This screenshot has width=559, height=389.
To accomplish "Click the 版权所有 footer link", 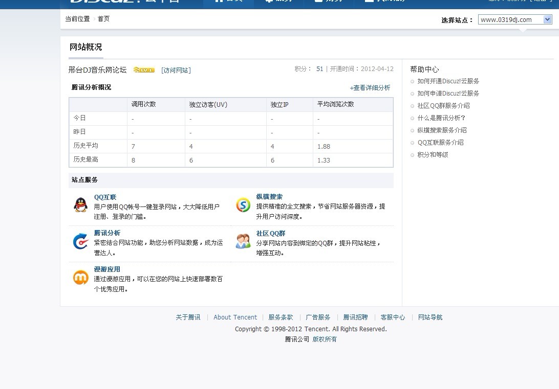I will (325, 339).
